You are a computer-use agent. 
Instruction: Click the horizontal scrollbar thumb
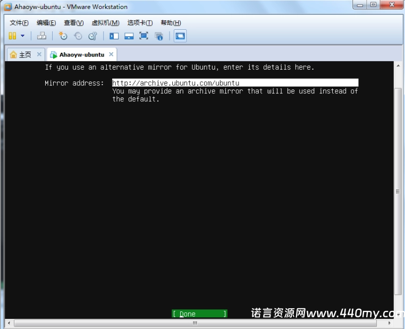(x=195, y=323)
